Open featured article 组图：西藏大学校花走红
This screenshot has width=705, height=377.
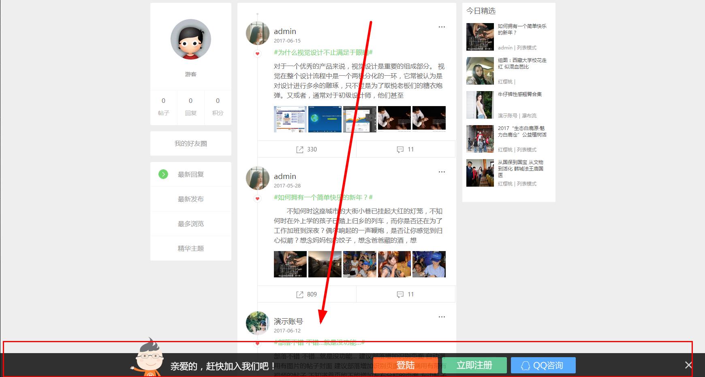tap(522, 63)
